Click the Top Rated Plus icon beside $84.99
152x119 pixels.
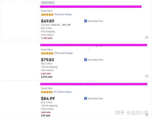[86, 98]
